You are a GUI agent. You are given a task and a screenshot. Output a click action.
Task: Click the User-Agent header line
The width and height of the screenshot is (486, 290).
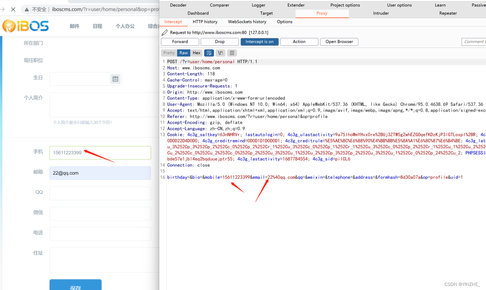[x=325, y=104]
